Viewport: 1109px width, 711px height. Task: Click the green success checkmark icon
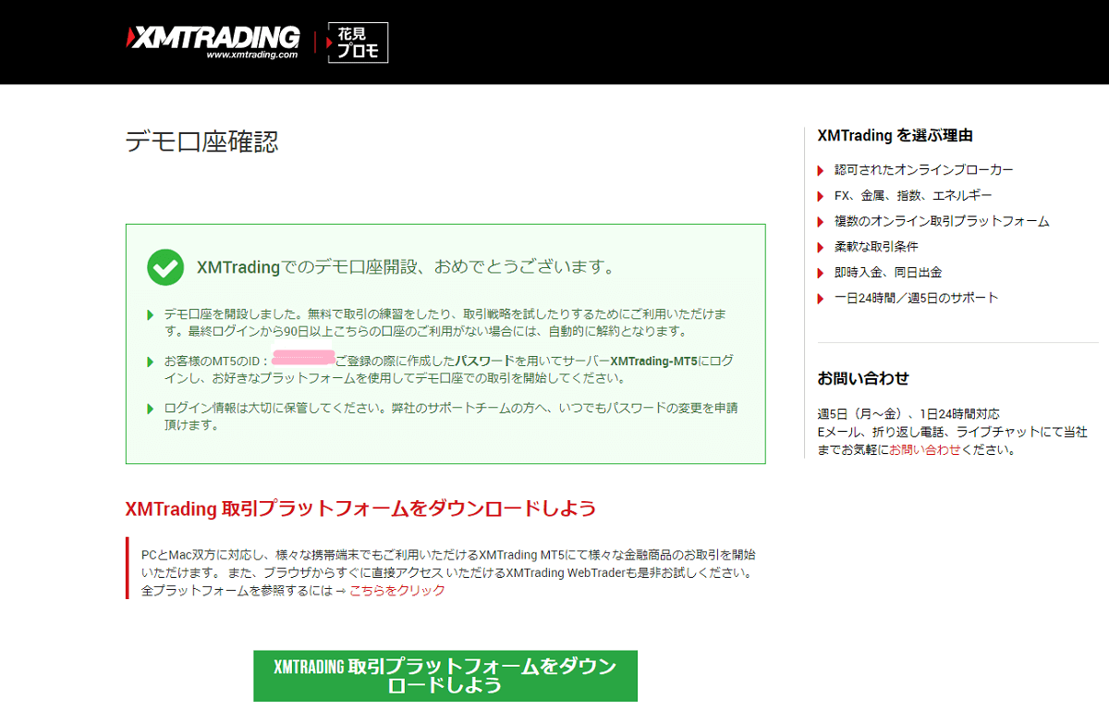coord(165,268)
